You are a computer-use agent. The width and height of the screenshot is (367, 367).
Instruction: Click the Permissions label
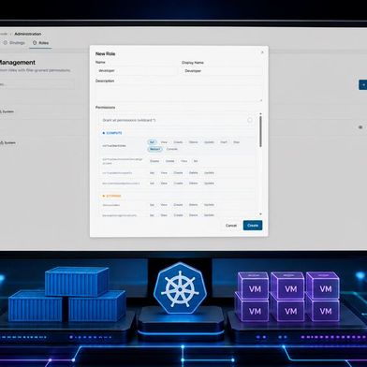(x=106, y=108)
